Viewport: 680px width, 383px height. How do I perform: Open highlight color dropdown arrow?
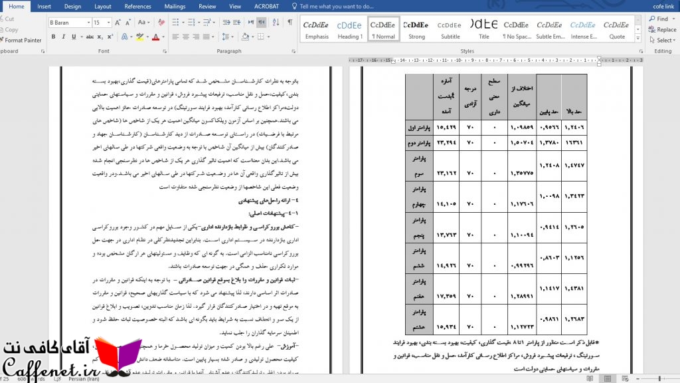pos(147,37)
